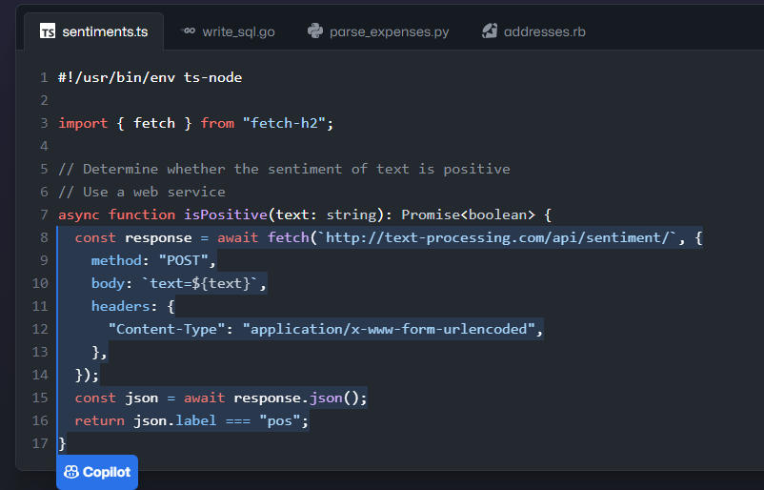Click line number 1 in the gutter
Image resolution: width=764 pixels, height=490 pixels.
point(44,77)
